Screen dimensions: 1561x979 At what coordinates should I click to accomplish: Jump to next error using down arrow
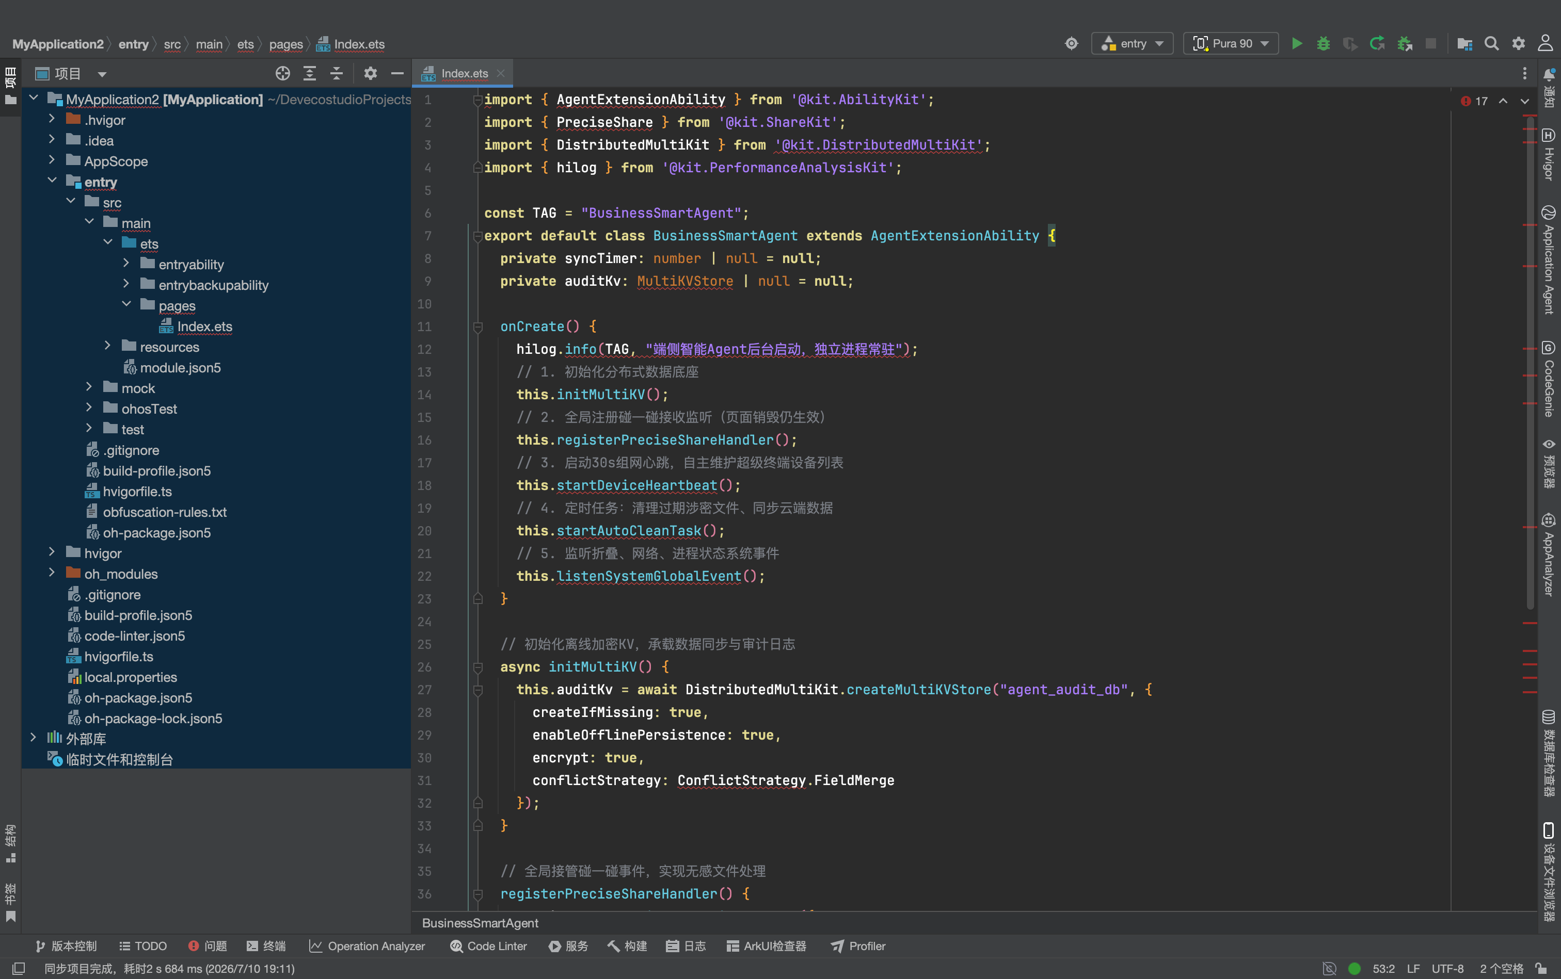(1525, 101)
